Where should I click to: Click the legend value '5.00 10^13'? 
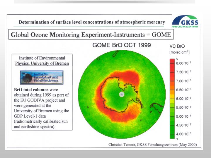(x=183, y=116)
